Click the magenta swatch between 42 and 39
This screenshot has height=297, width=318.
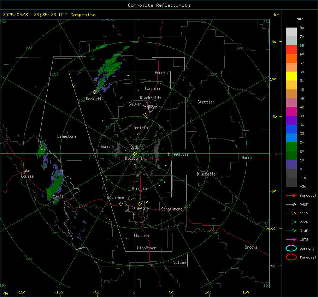pos(291,112)
